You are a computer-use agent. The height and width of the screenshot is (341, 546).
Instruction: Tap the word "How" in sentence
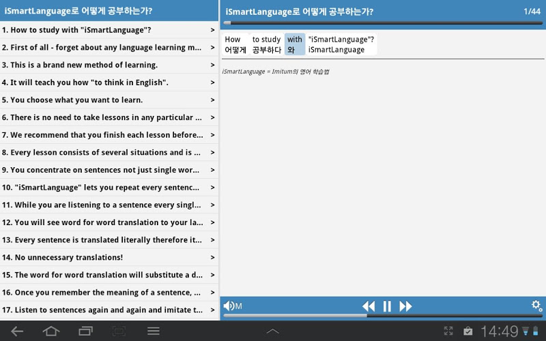235,44
